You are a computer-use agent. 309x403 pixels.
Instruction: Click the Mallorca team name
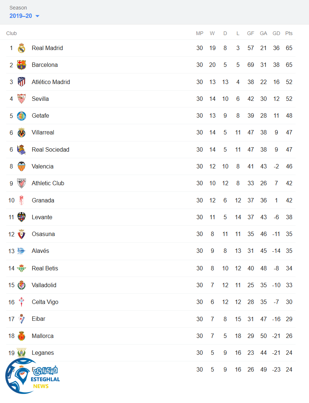coord(43,336)
